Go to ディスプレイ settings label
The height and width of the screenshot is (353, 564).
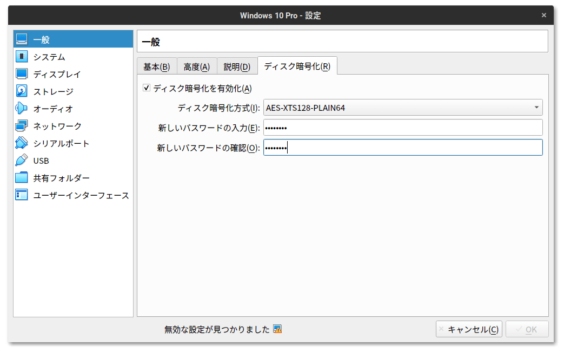click(x=57, y=74)
